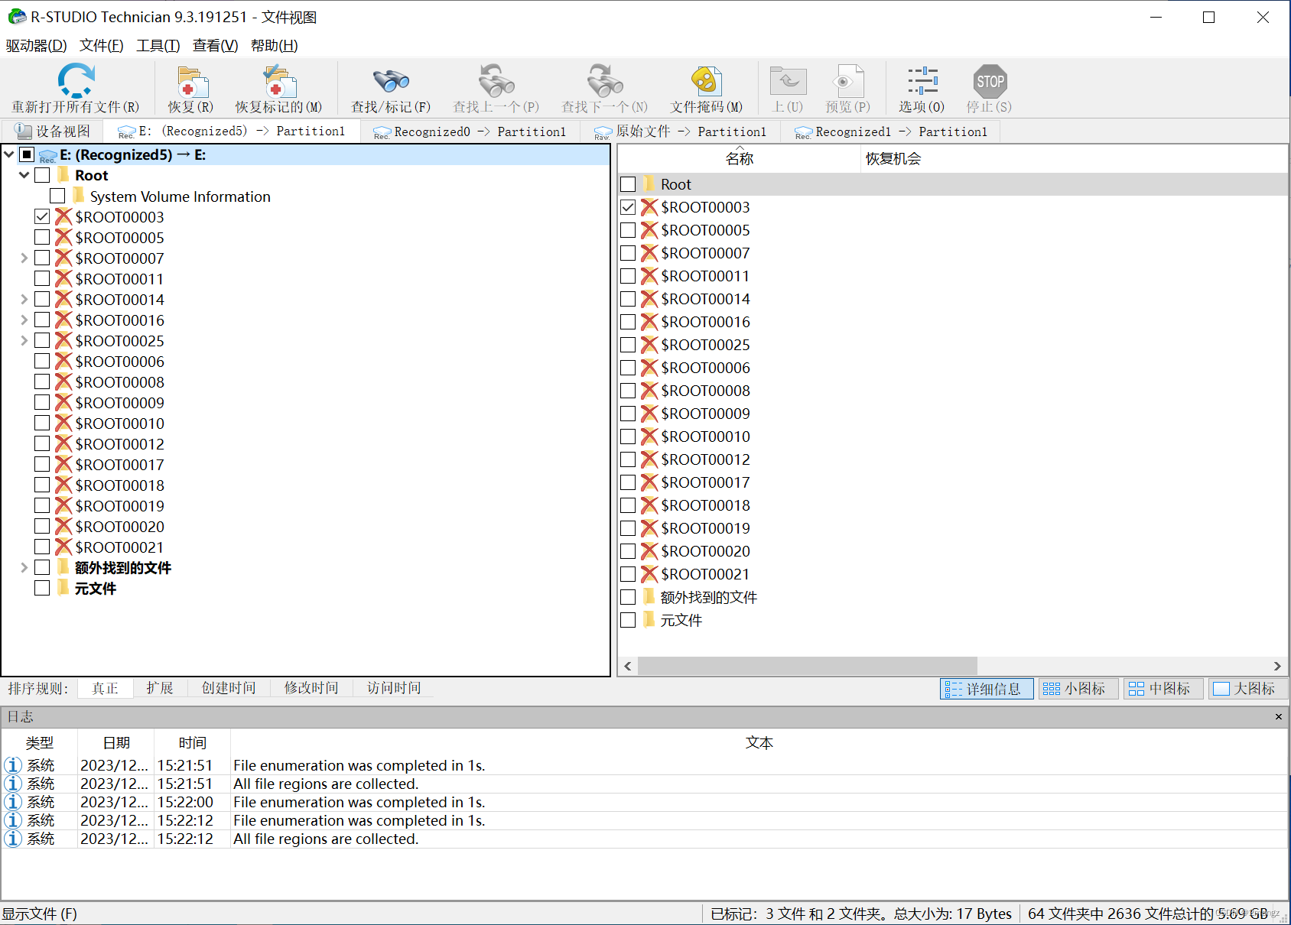Viewport: 1291px width, 925px height.
Task: Uncheck $ROOT00003 checkbox in left tree
Action: coord(42,216)
